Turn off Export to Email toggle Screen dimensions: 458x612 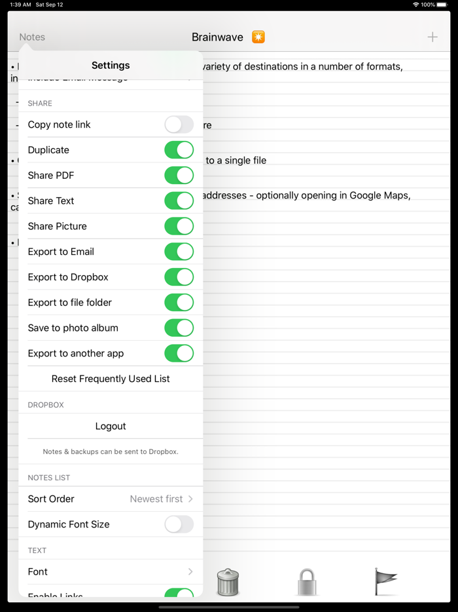(179, 252)
